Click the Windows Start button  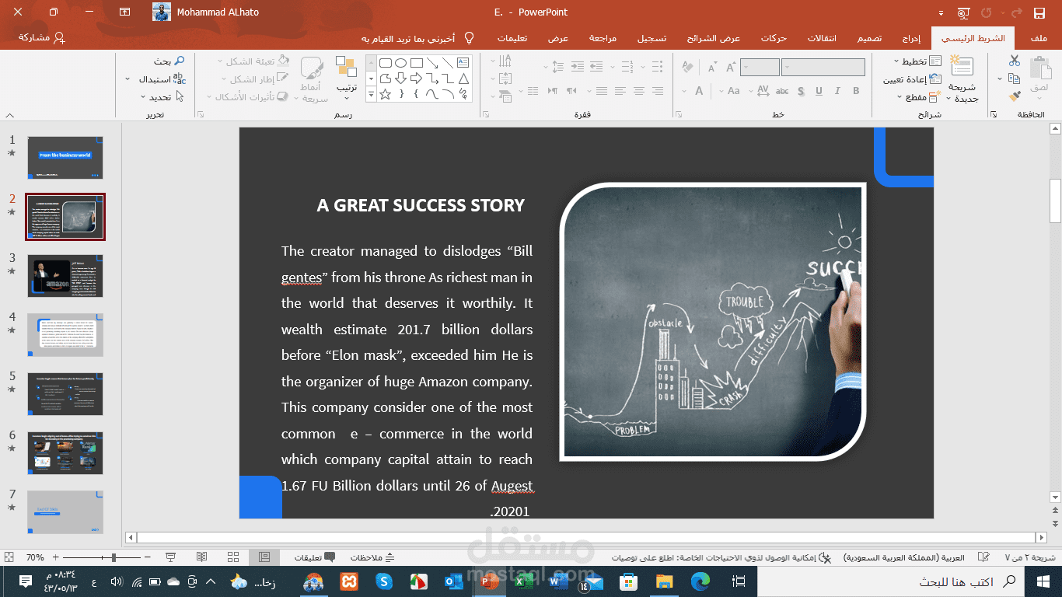pos(1043,581)
